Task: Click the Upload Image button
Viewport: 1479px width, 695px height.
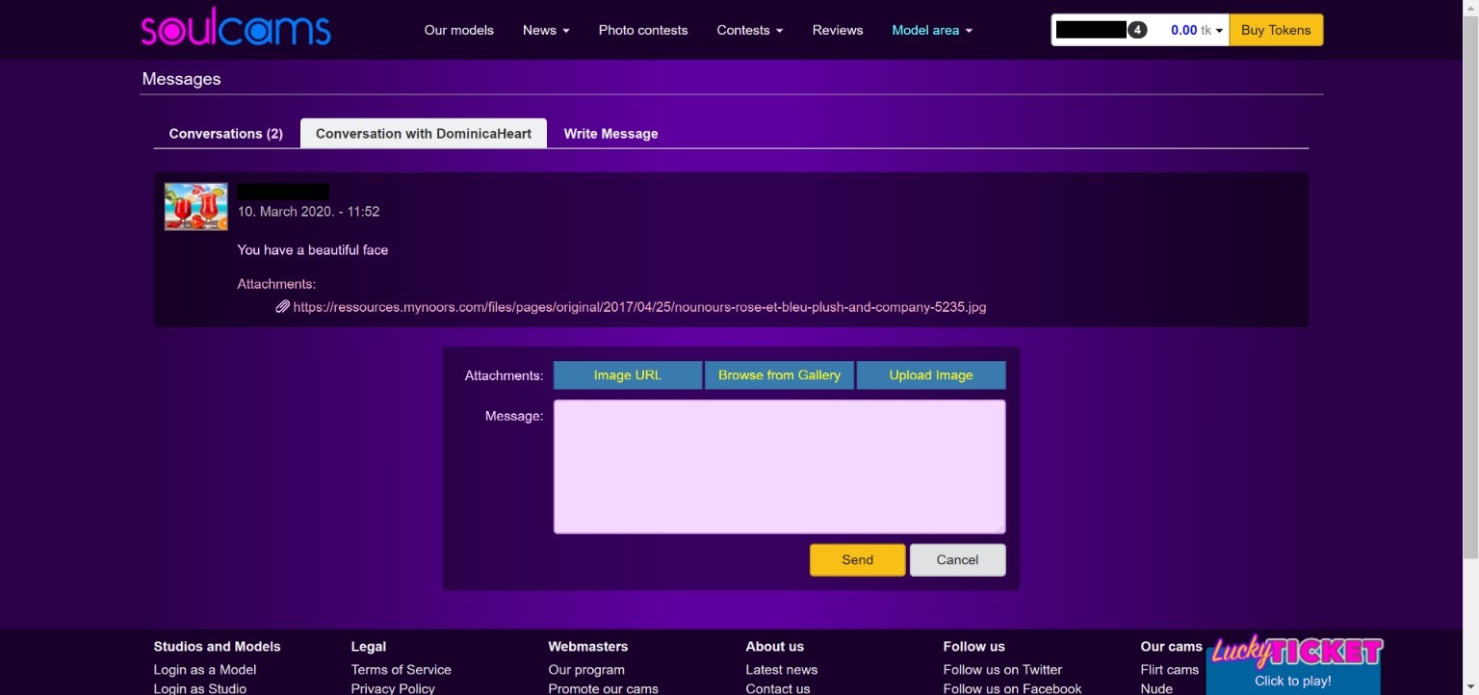Action: pos(931,375)
